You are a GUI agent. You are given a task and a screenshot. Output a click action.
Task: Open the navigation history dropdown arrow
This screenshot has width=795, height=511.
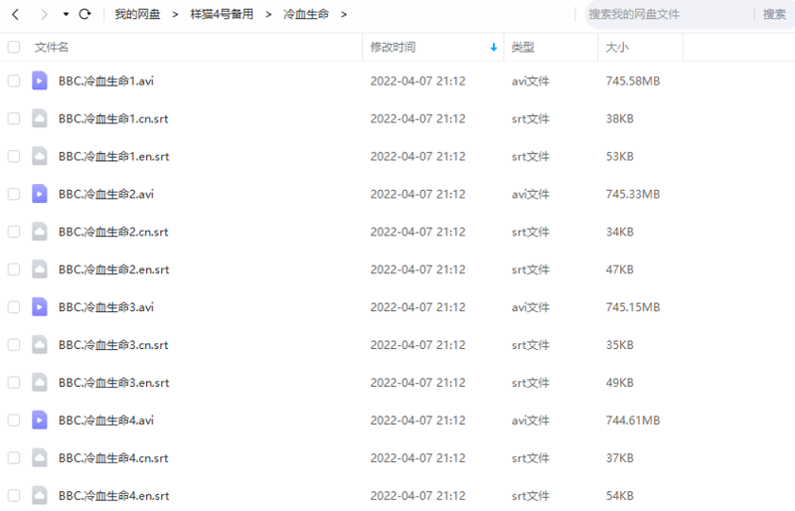66,15
